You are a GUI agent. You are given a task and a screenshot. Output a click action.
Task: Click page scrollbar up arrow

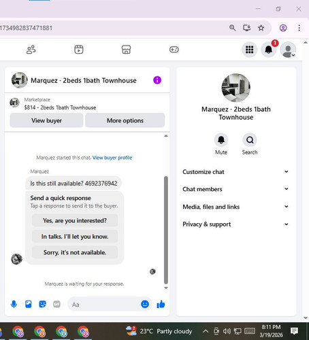306,43
